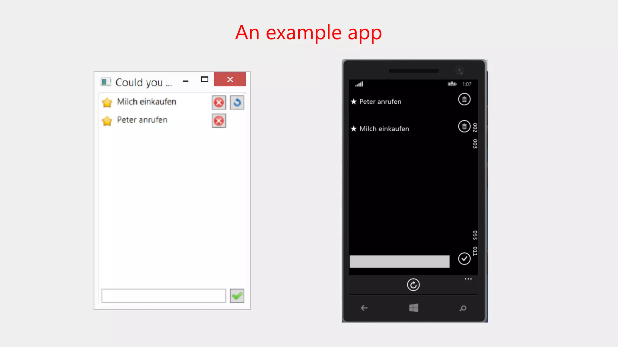Select the Milch einkaufen text in desktop window
Image resolution: width=618 pixels, height=347 pixels.
click(147, 102)
